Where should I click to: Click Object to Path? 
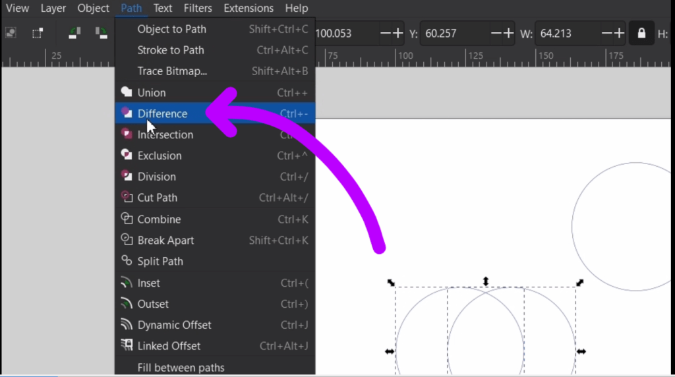[171, 30]
